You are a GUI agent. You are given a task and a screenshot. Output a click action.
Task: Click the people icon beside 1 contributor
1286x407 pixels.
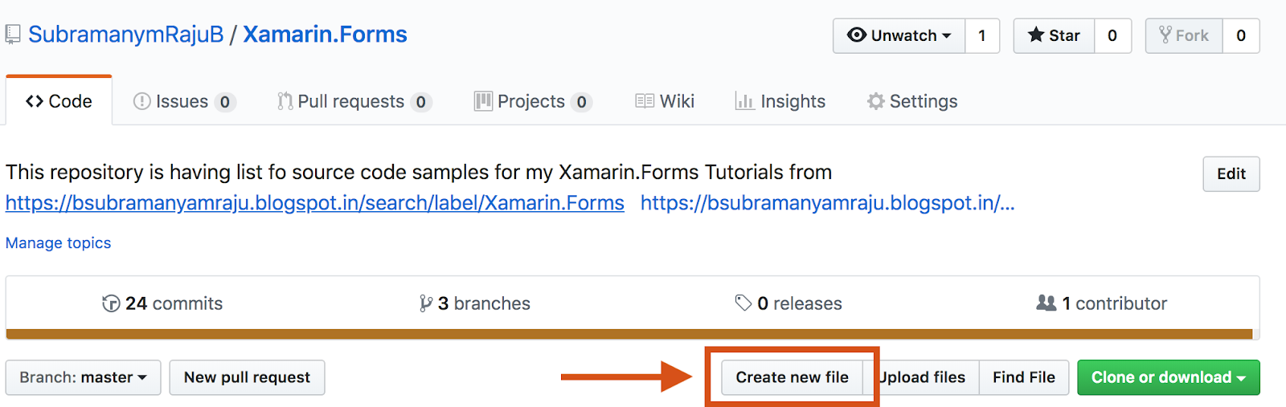point(1046,303)
